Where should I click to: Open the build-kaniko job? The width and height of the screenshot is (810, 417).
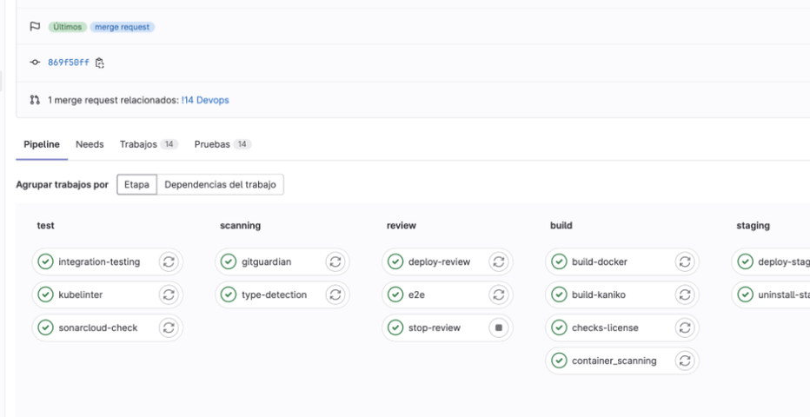pos(599,295)
